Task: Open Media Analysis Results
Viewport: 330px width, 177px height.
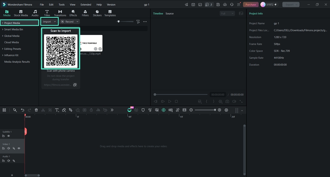Action: pos(17,62)
